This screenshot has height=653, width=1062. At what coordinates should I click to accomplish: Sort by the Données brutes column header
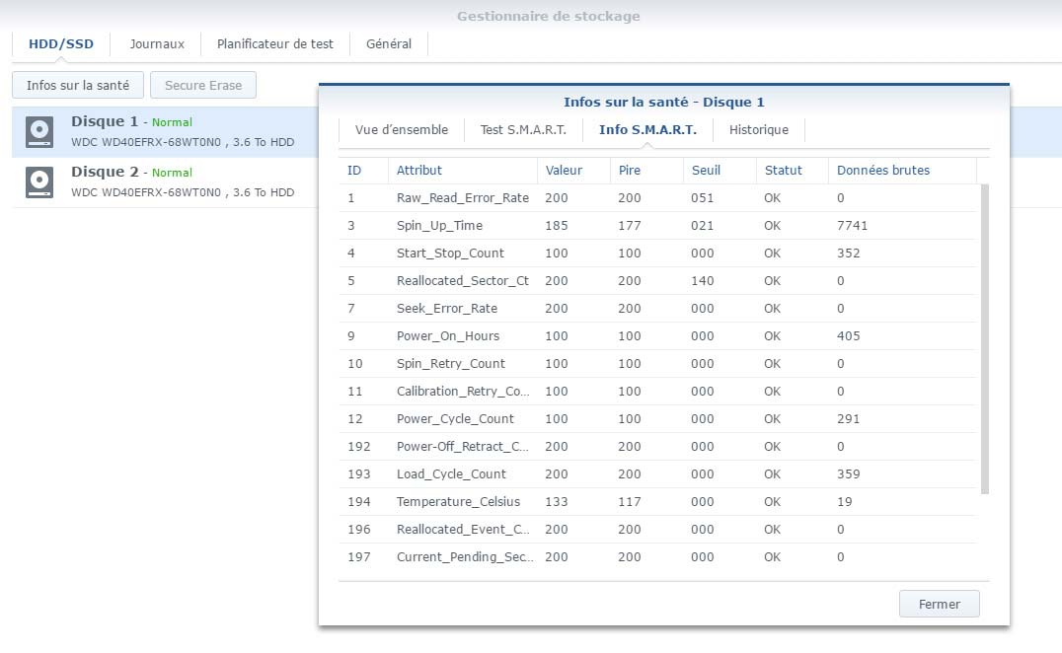(x=883, y=171)
